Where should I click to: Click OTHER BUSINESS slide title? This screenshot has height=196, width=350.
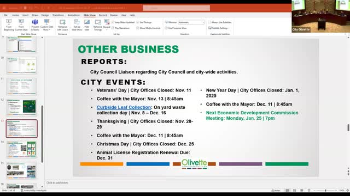click(129, 50)
